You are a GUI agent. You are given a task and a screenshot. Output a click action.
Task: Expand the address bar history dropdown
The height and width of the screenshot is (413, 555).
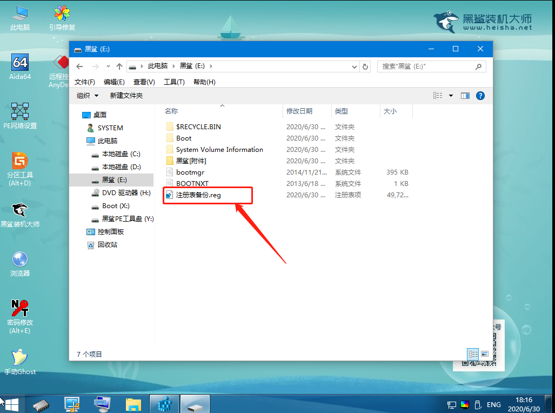click(x=355, y=66)
